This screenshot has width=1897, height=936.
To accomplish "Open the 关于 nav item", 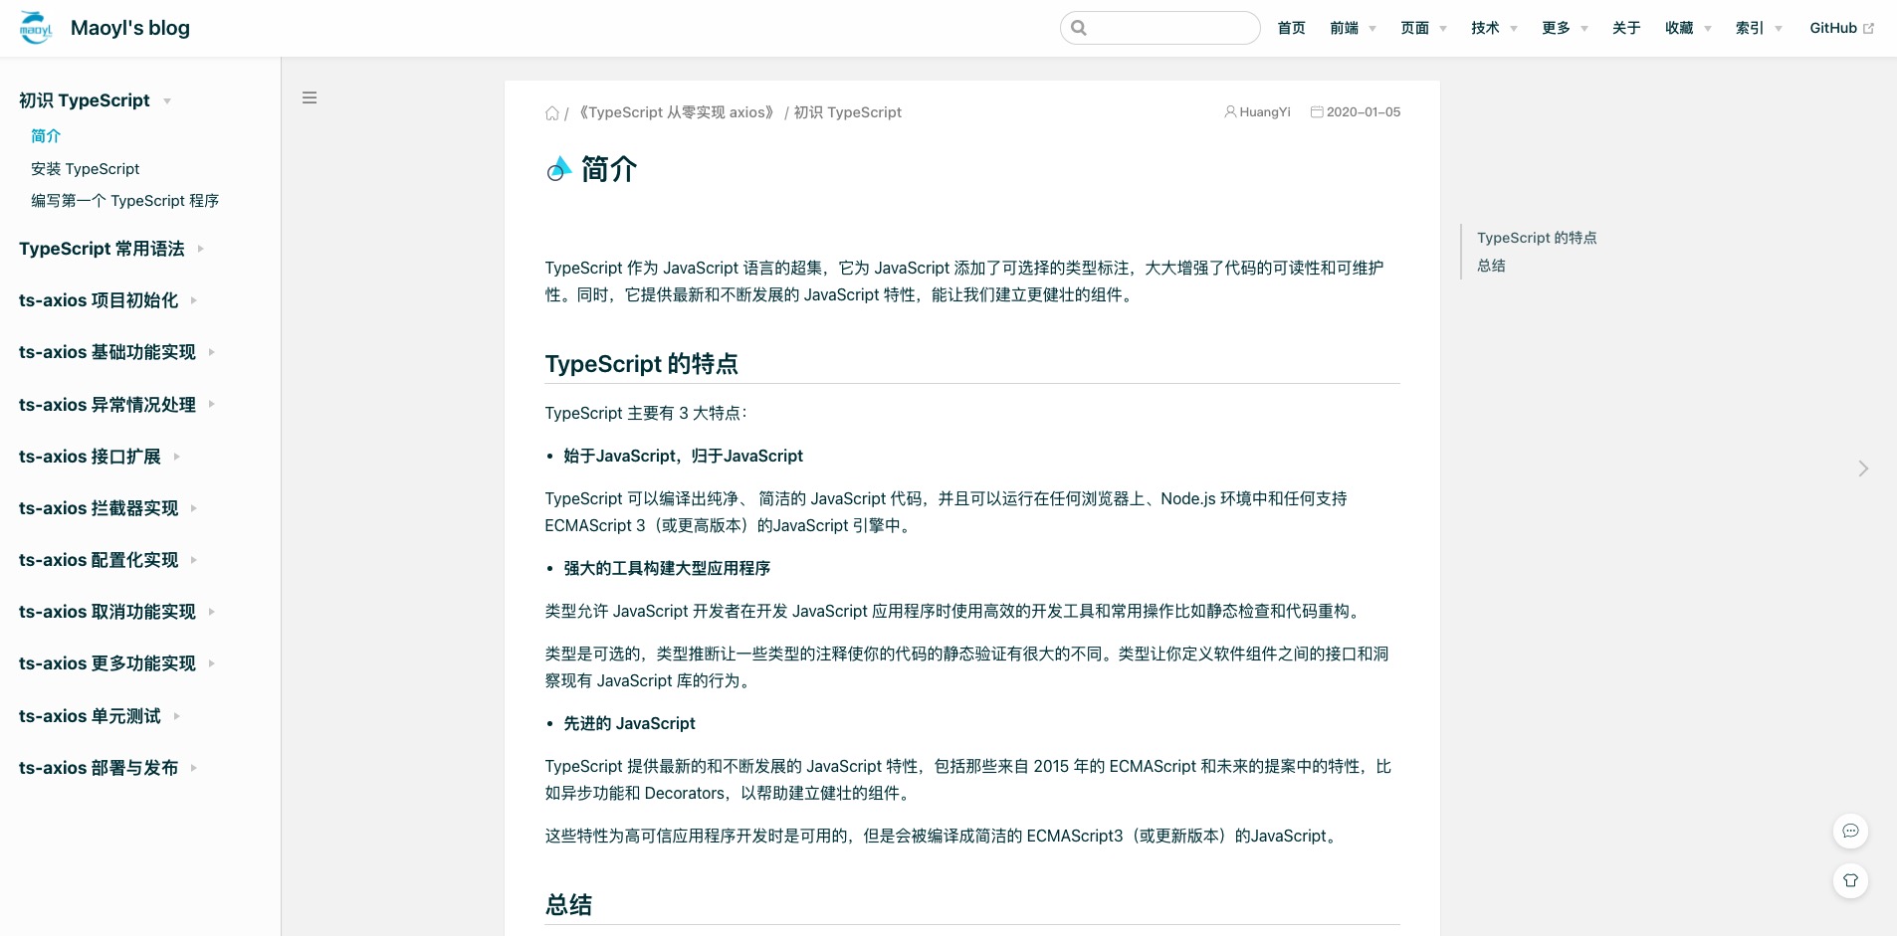I will 1626,28.
